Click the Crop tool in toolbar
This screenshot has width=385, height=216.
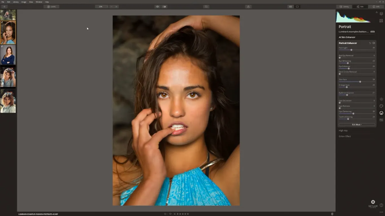(x=206, y=6)
